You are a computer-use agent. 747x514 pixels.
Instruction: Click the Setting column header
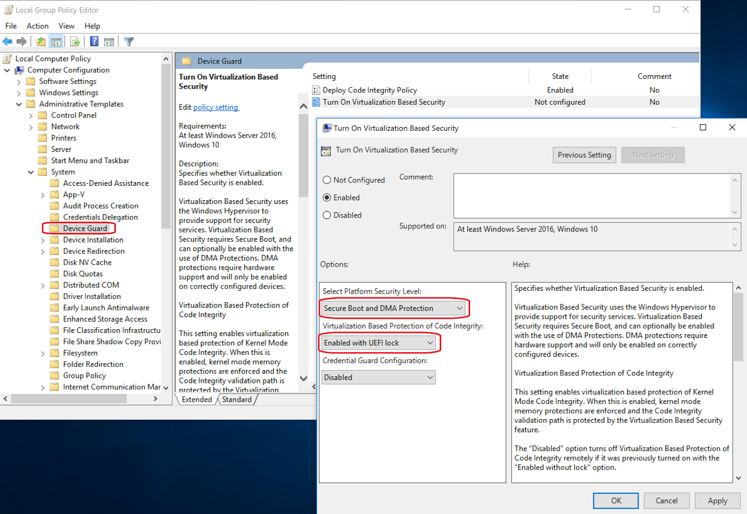pos(324,77)
